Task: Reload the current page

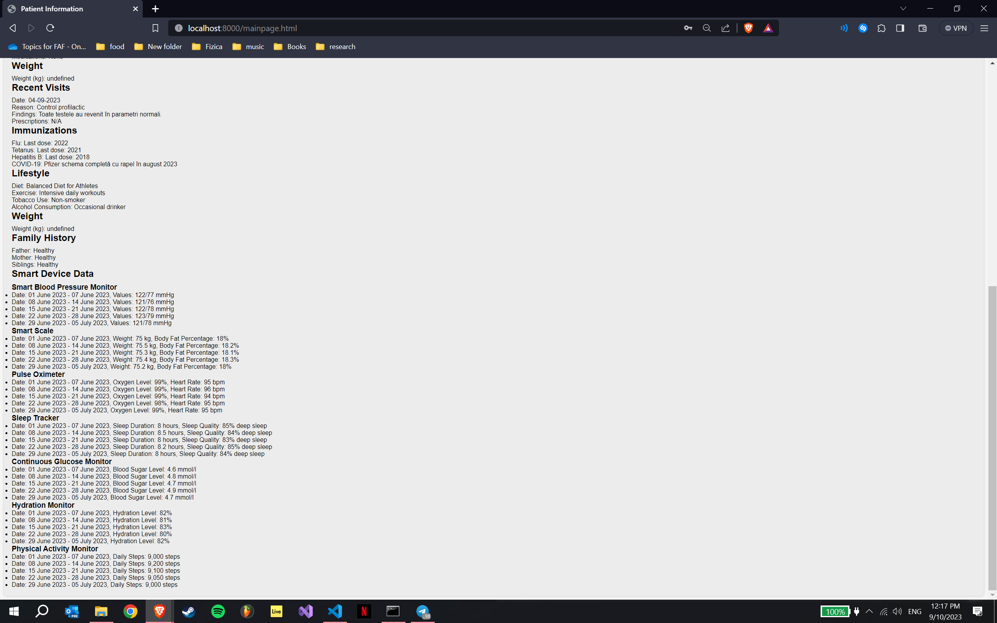Action: 50,28
